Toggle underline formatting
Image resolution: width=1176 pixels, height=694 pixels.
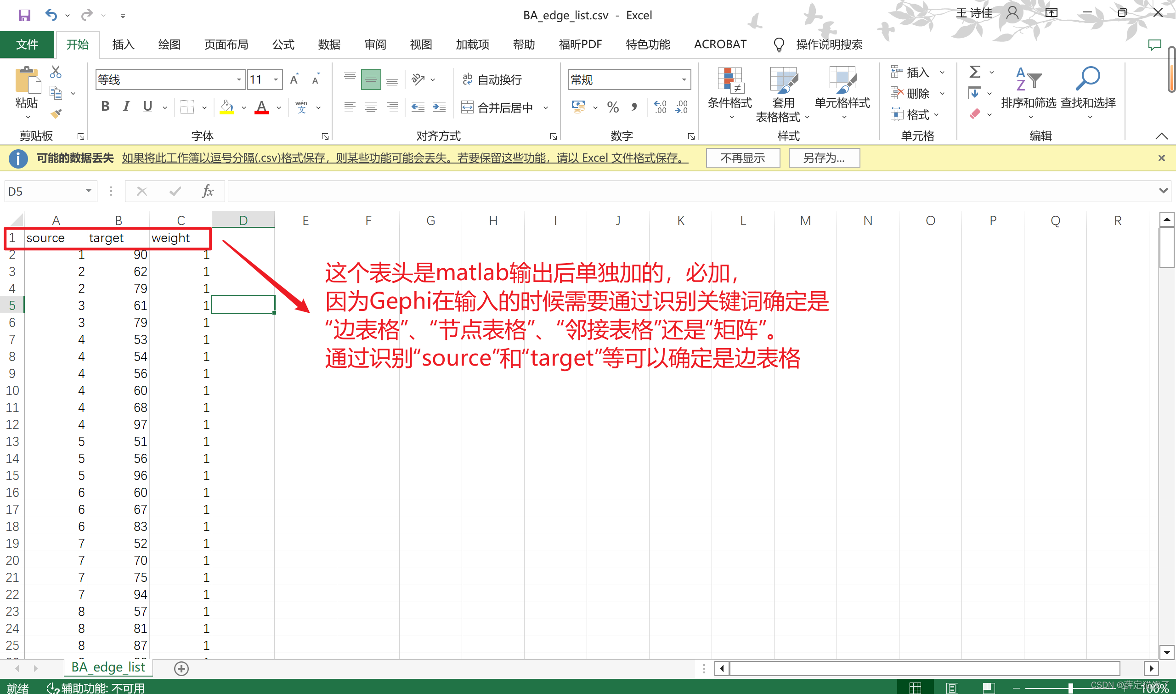click(x=147, y=107)
